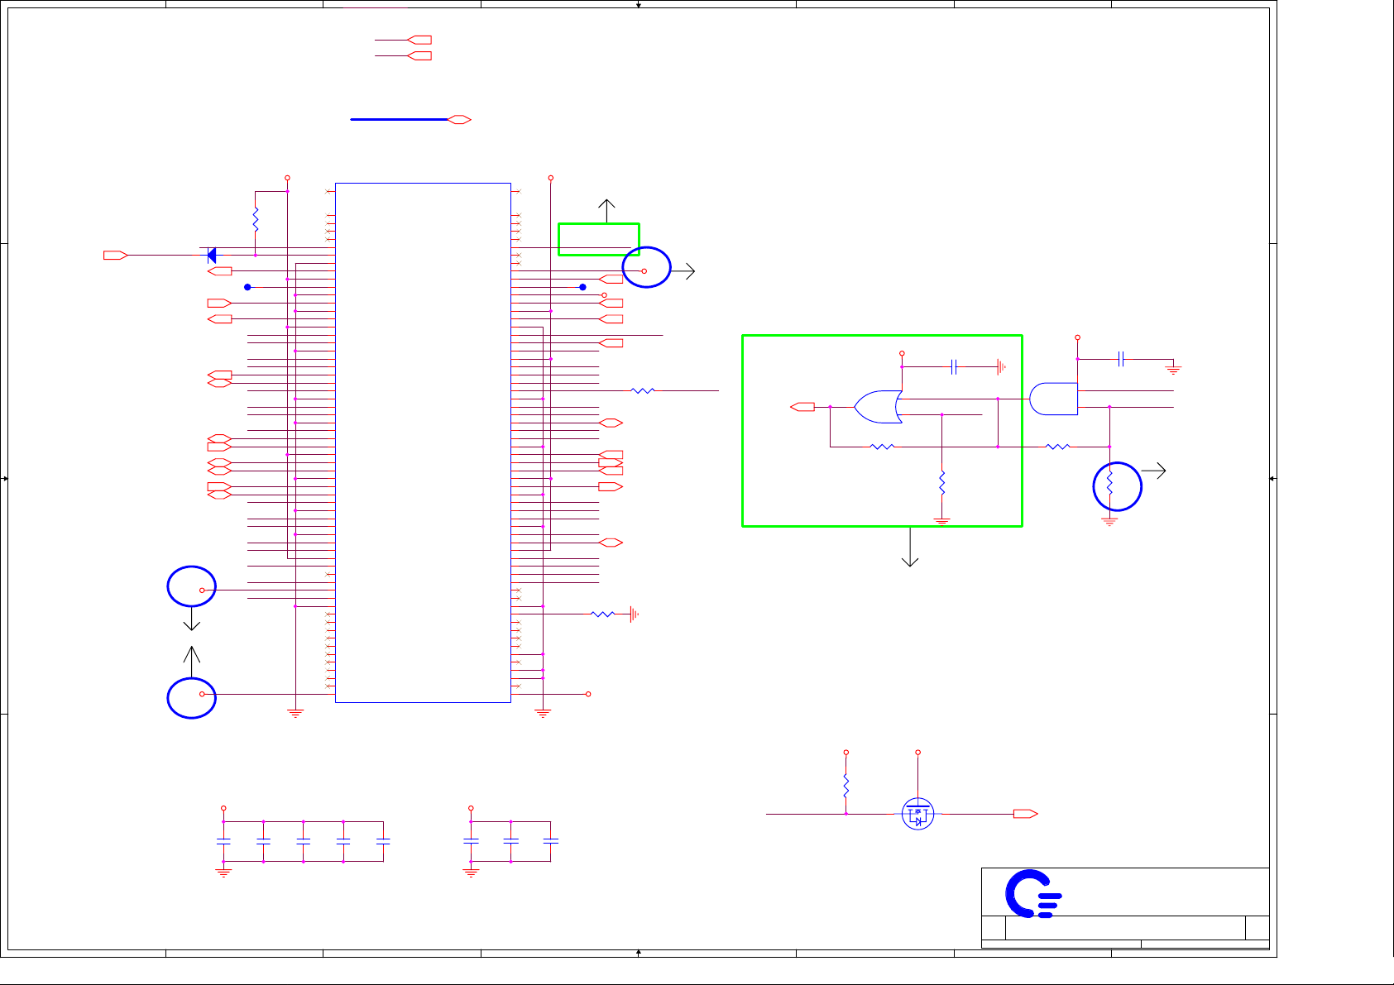Select the OR gate symbol
This screenshot has width=1394, height=985.
878,407
